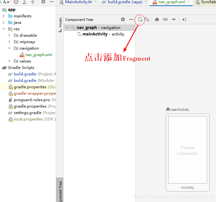The width and height of the screenshot is (216, 202).
Task: Select build.gradle (Module) file
Action: point(32,81)
